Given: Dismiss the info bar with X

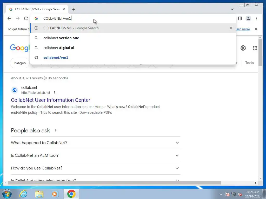Looking at the screenshot, I should point(256,29).
